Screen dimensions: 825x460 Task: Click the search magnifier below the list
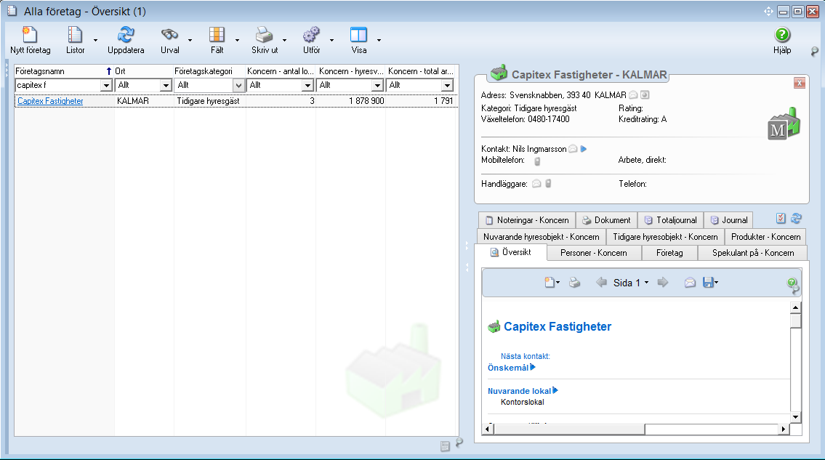[459, 443]
